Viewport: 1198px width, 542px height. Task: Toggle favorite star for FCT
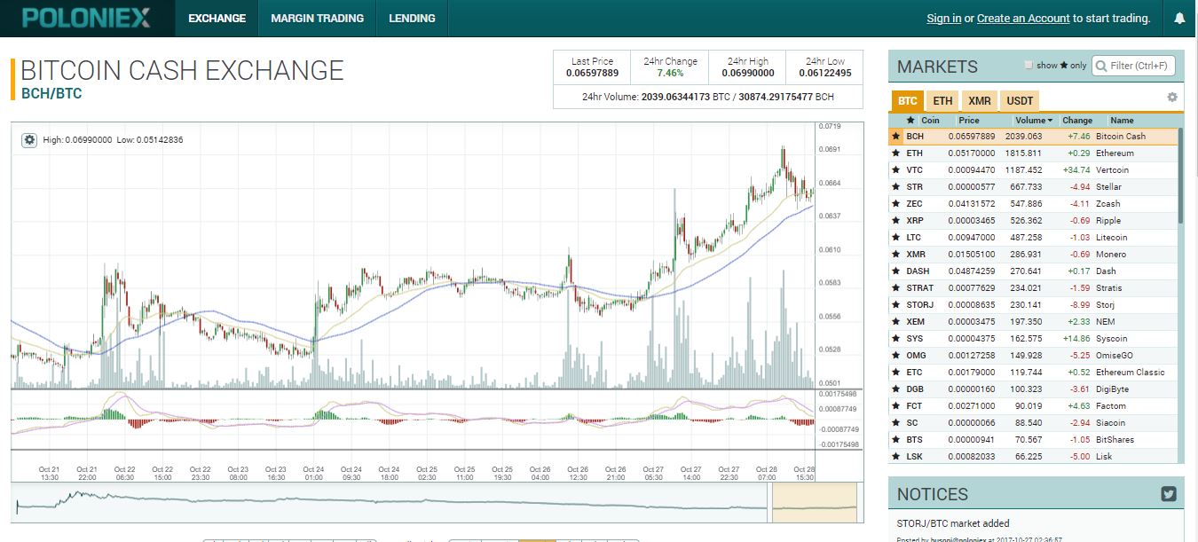pyautogui.click(x=896, y=406)
